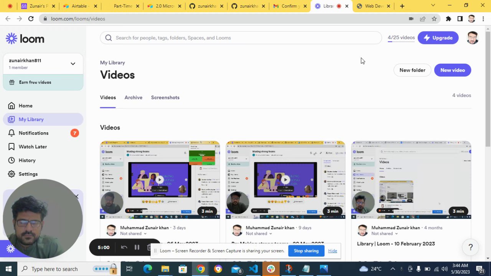491x276 pixels.
Task: Select the Videos tab
Action: click(x=108, y=97)
